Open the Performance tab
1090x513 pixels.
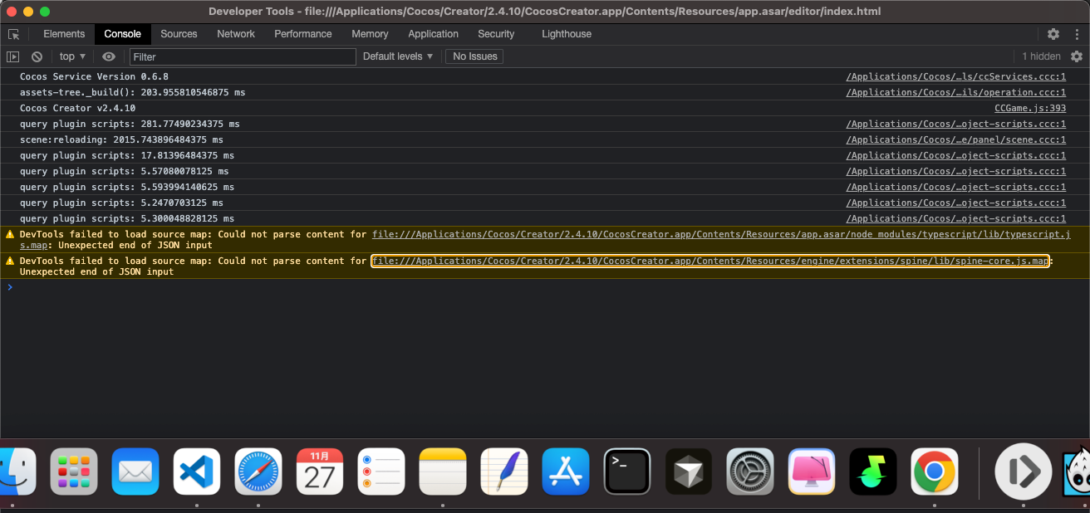[303, 34]
